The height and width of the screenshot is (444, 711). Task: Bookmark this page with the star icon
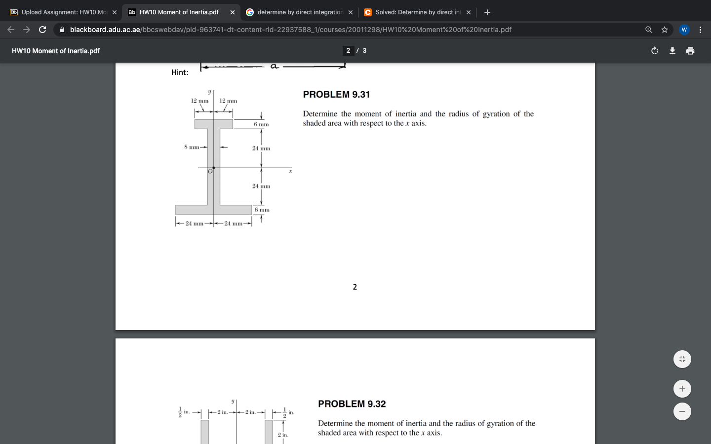[664, 30]
